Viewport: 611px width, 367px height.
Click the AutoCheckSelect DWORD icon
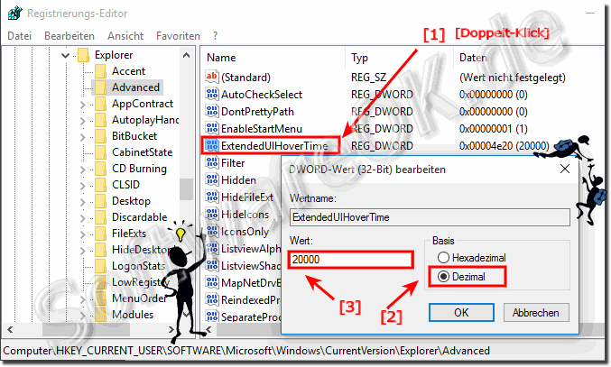[x=211, y=94]
